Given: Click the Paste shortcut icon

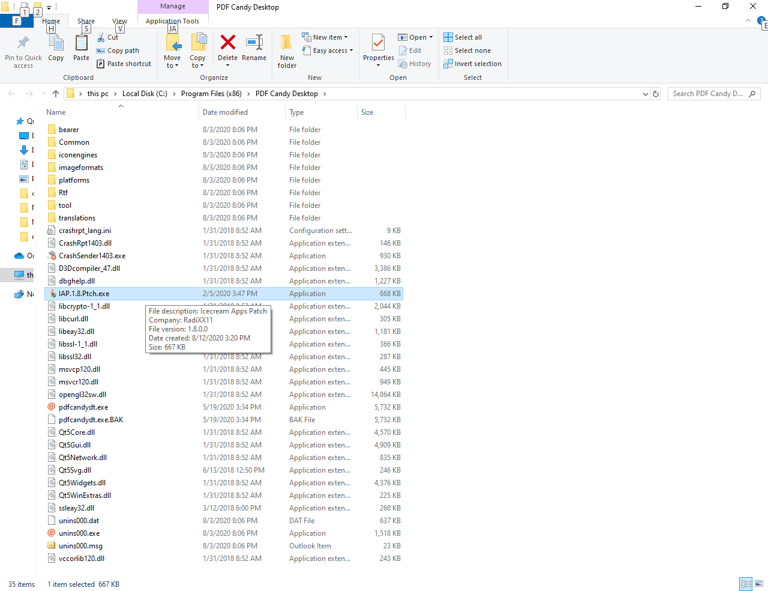Looking at the screenshot, I should click(x=101, y=64).
